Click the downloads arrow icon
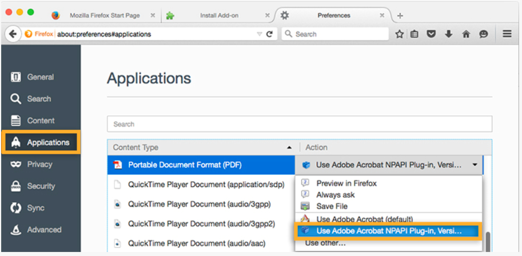The width and height of the screenshot is (522, 256). pos(449,34)
